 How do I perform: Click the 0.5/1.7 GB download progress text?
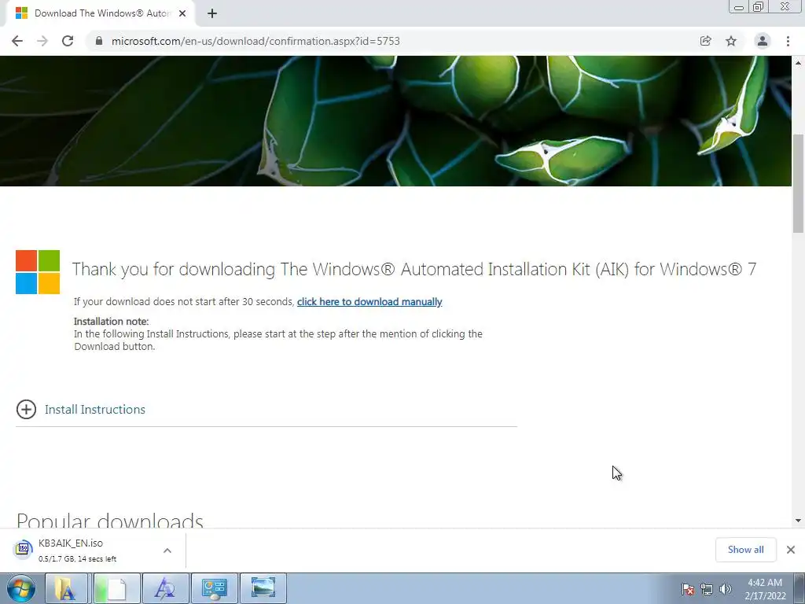(77, 559)
